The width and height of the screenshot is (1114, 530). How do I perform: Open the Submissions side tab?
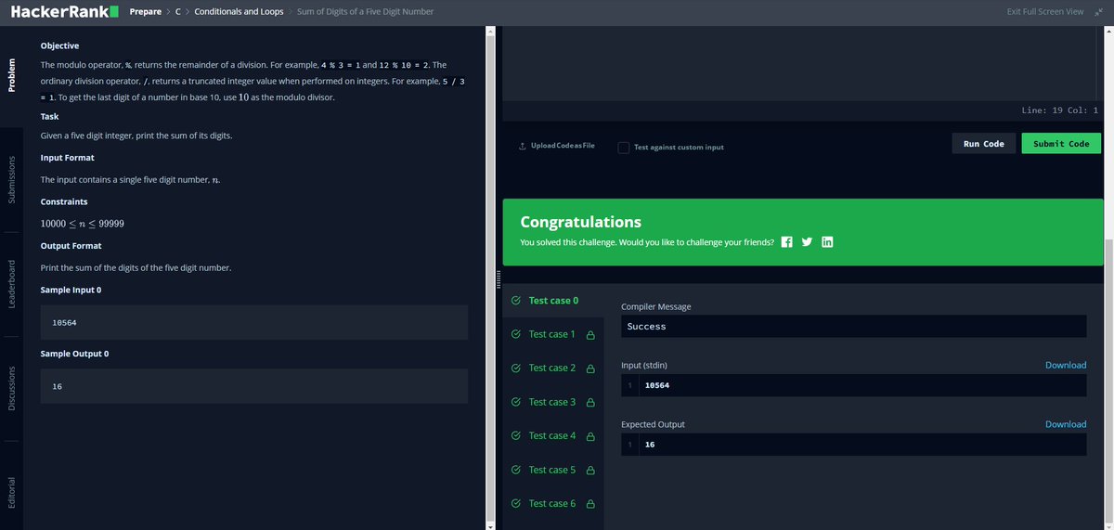tap(11, 179)
